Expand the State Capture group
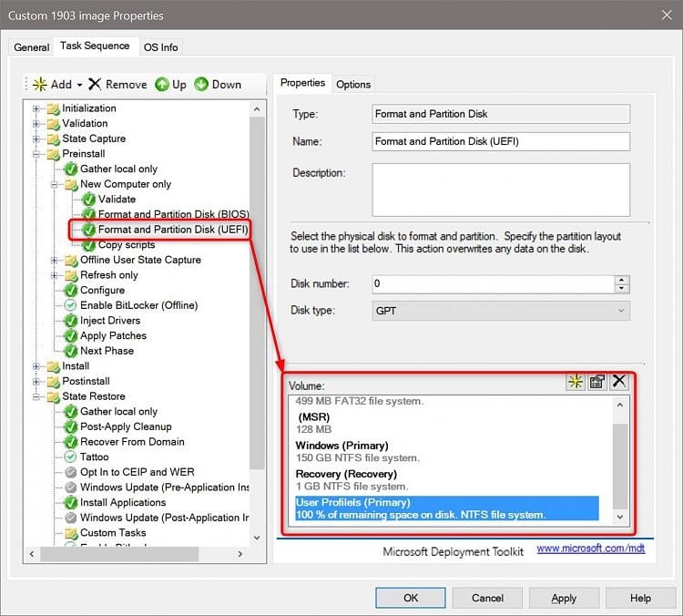 point(36,139)
